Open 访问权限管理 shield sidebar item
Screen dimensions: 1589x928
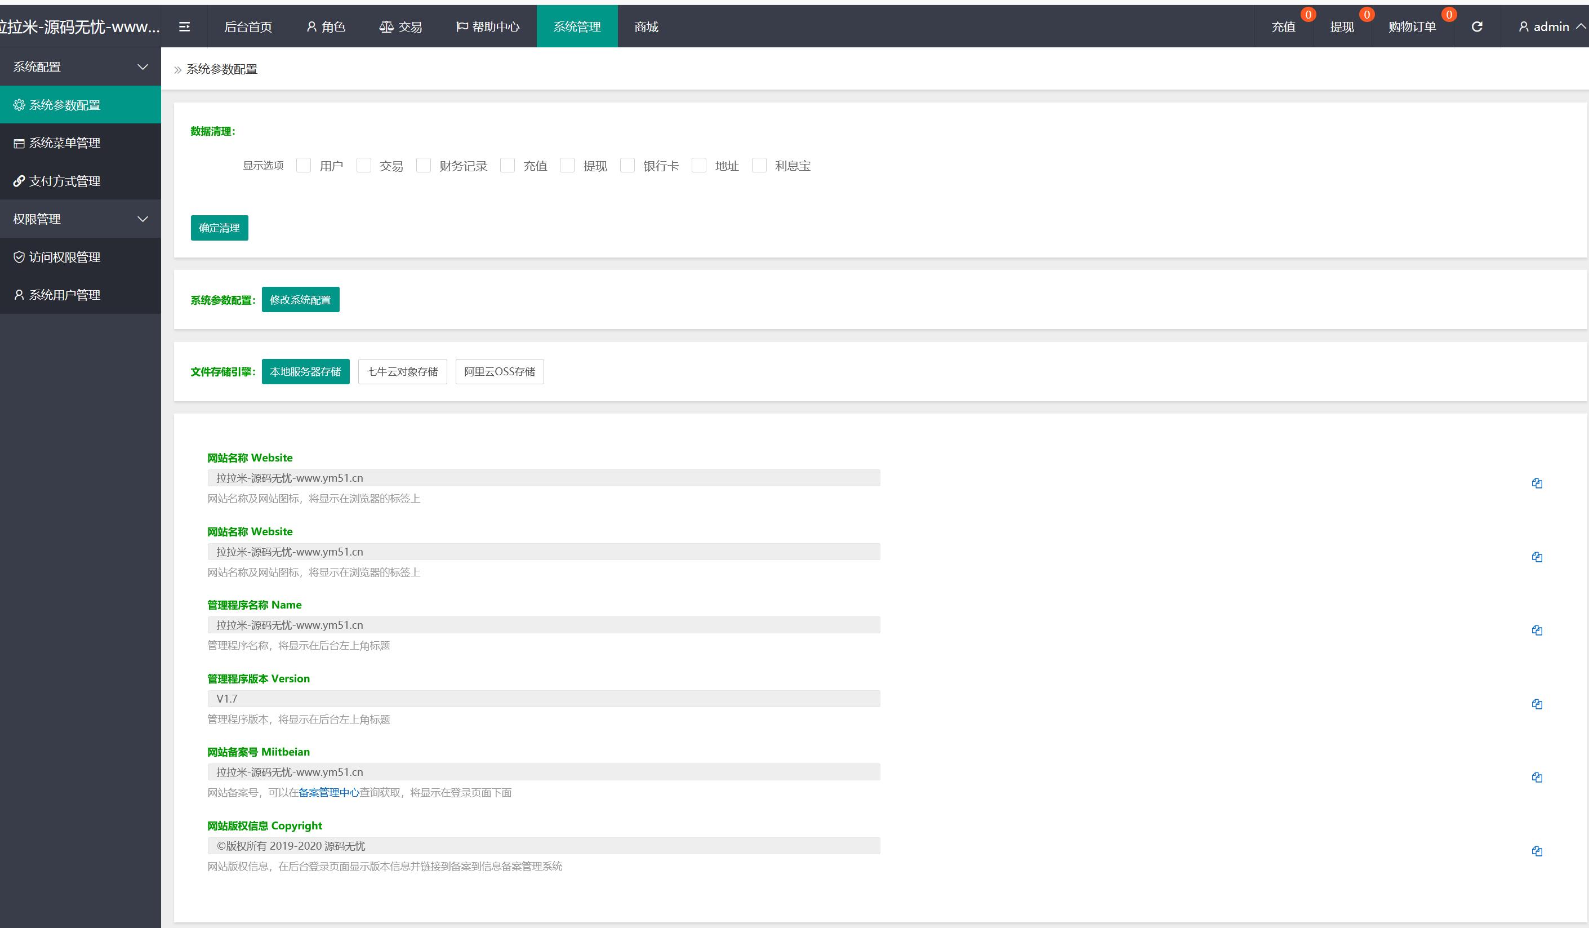point(64,257)
